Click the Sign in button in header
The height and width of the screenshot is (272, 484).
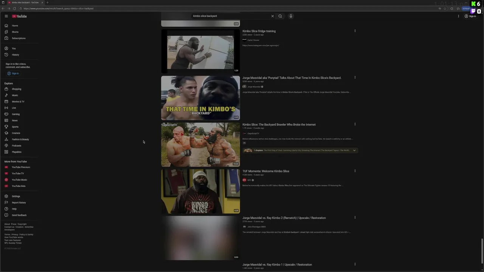coord(470,16)
